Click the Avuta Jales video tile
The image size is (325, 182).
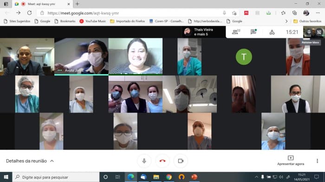[x=81, y=56]
